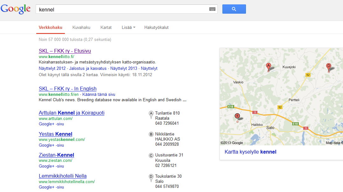Click the www.kennelliitto.fi/ URL text
Viewport: 343px width, 192px height.
point(56,57)
